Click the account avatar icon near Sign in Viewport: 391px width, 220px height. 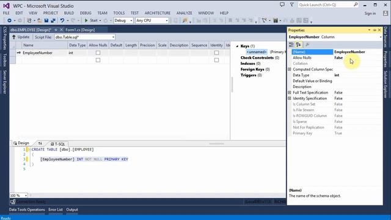[x=386, y=13]
